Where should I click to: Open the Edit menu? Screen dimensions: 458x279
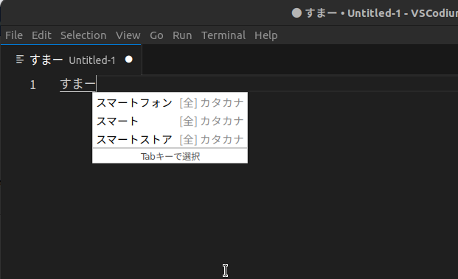(x=41, y=35)
